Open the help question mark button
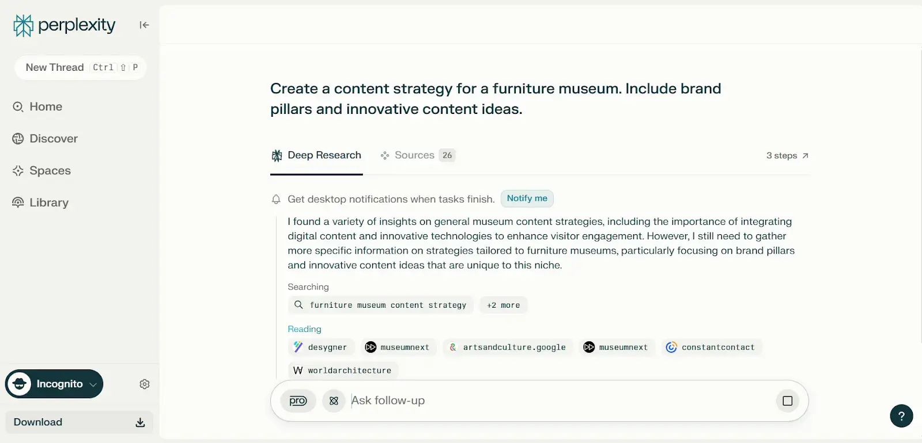The width and height of the screenshot is (922, 443). (901, 416)
